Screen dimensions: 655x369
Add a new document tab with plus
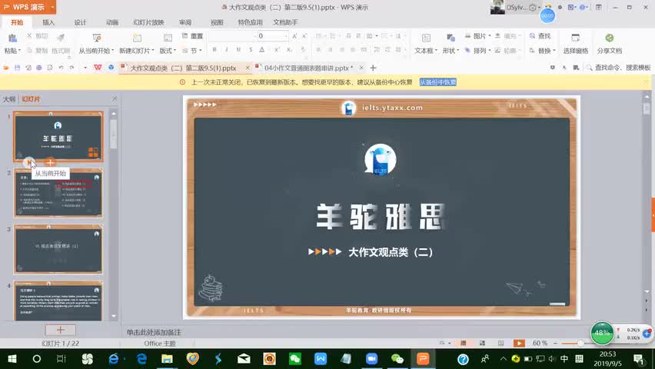coord(373,68)
